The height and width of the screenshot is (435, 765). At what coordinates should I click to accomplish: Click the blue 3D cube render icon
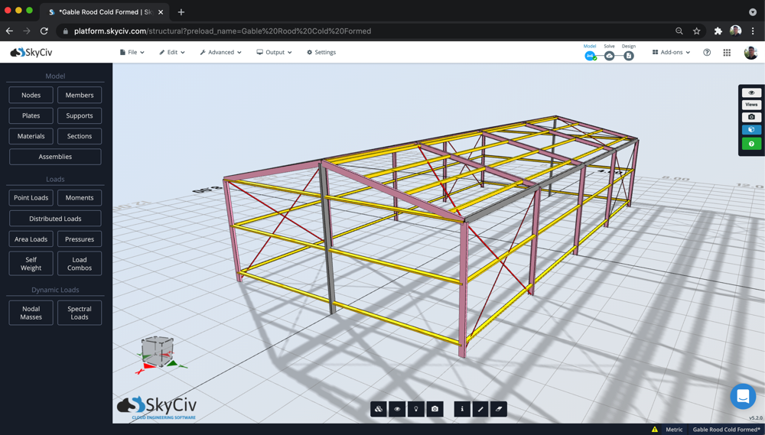point(751,130)
